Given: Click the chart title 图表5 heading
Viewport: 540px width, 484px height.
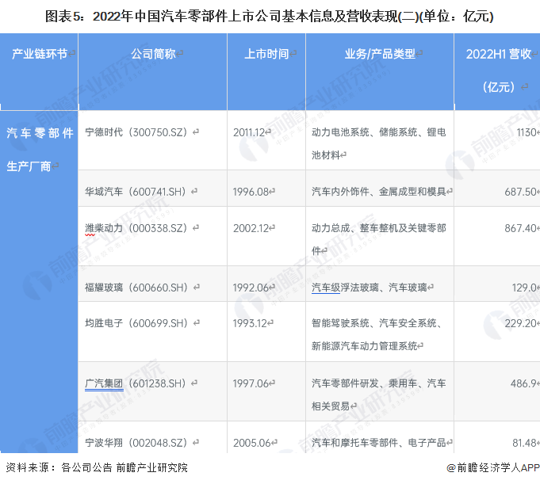Looking at the screenshot, I should [269, 15].
